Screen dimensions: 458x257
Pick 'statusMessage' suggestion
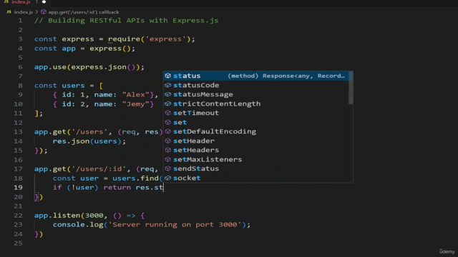pos(256,94)
